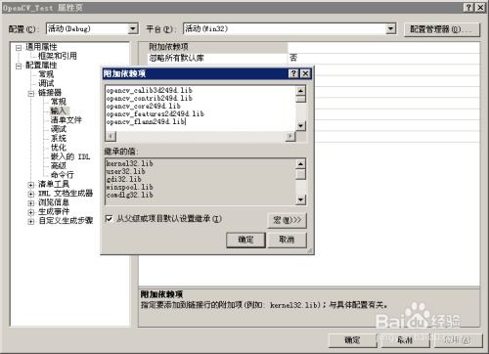The height and width of the screenshot is (354, 489).
Task: Click line opencv_features2d249d.lib in edit box
Action: [156, 113]
